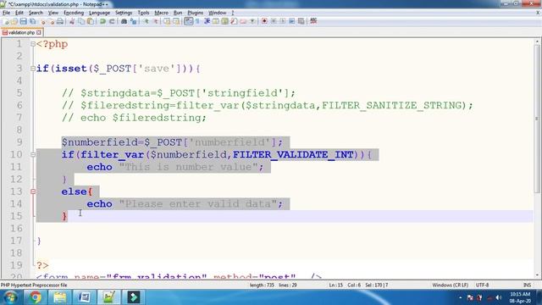Click UTF-8 encoding in status bar

[x=482, y=286]
